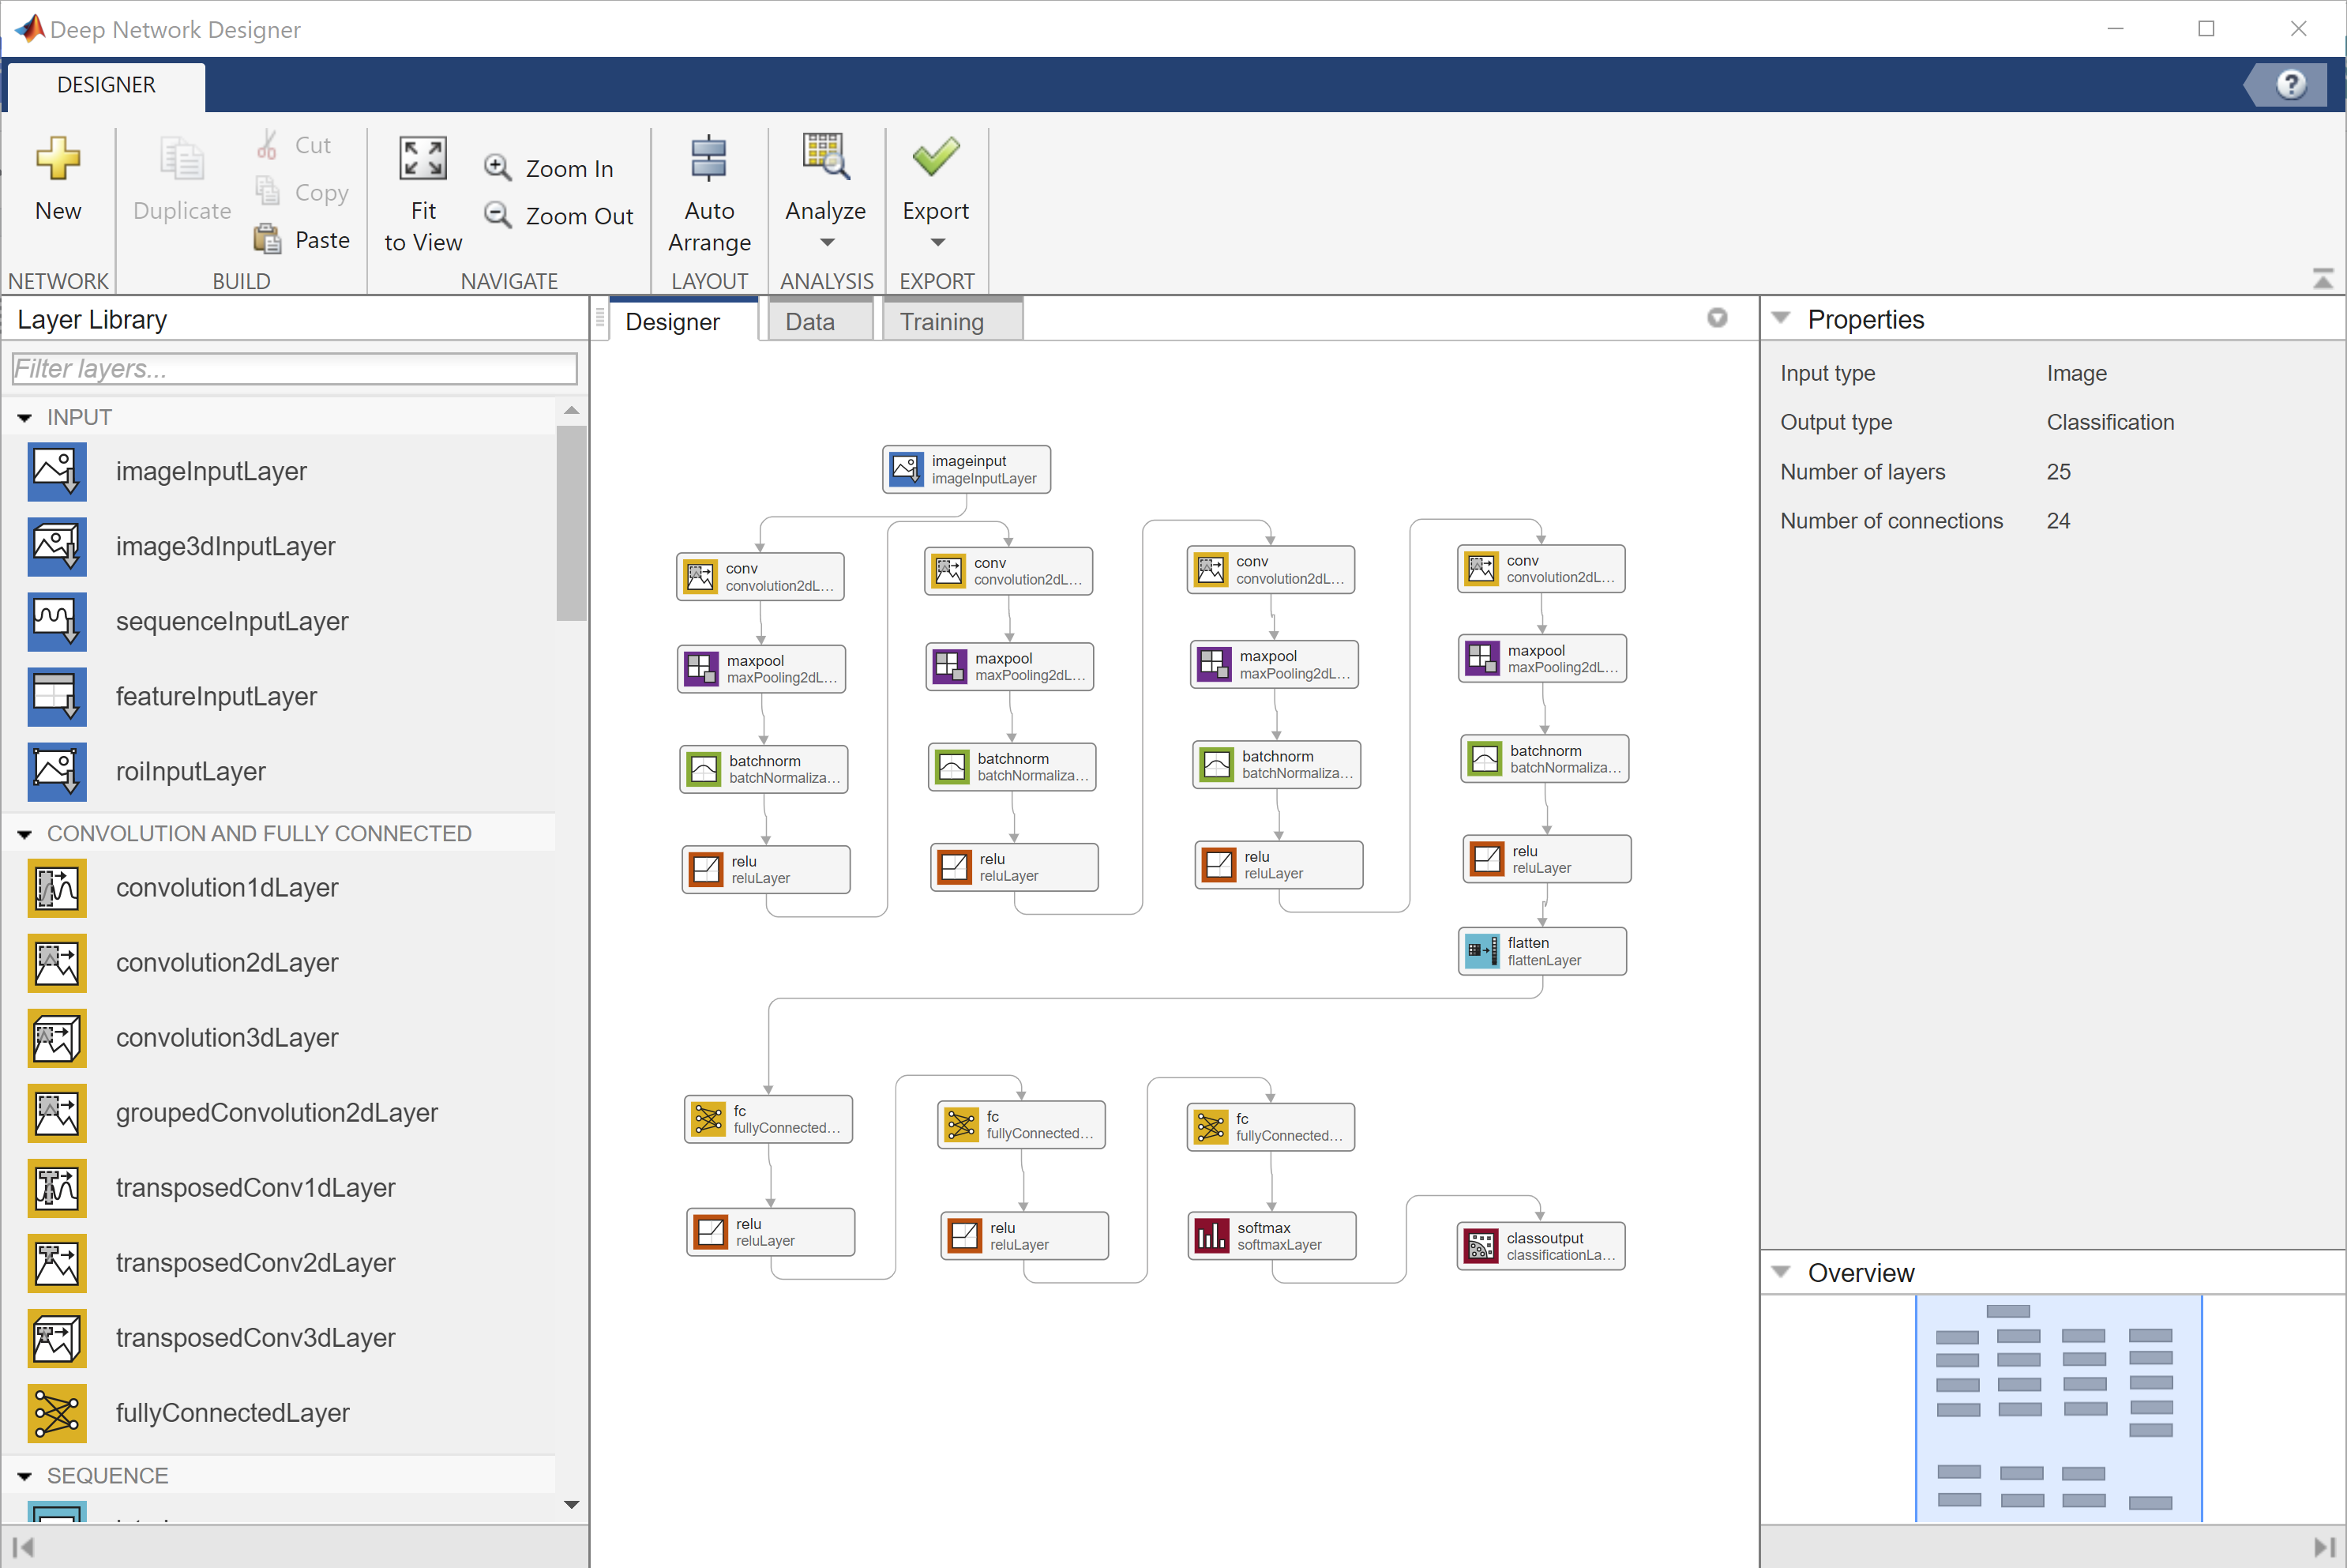Collapse the Properties panel
Screen dimensions: 2347x1568
[x=1780, y=318]
